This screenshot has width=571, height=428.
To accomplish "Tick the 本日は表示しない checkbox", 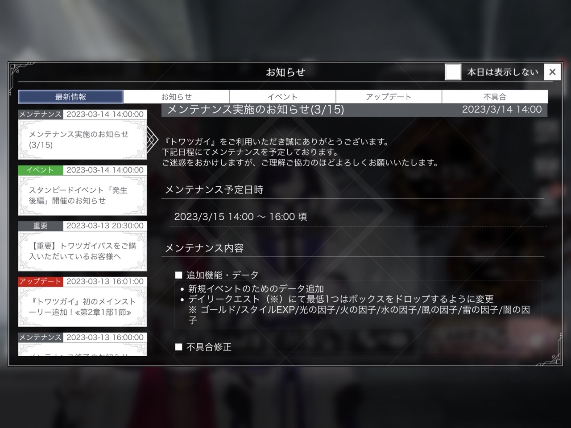I will (453, 72).
